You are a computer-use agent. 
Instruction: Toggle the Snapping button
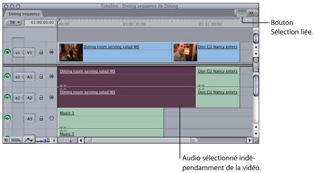pos(251,13)
